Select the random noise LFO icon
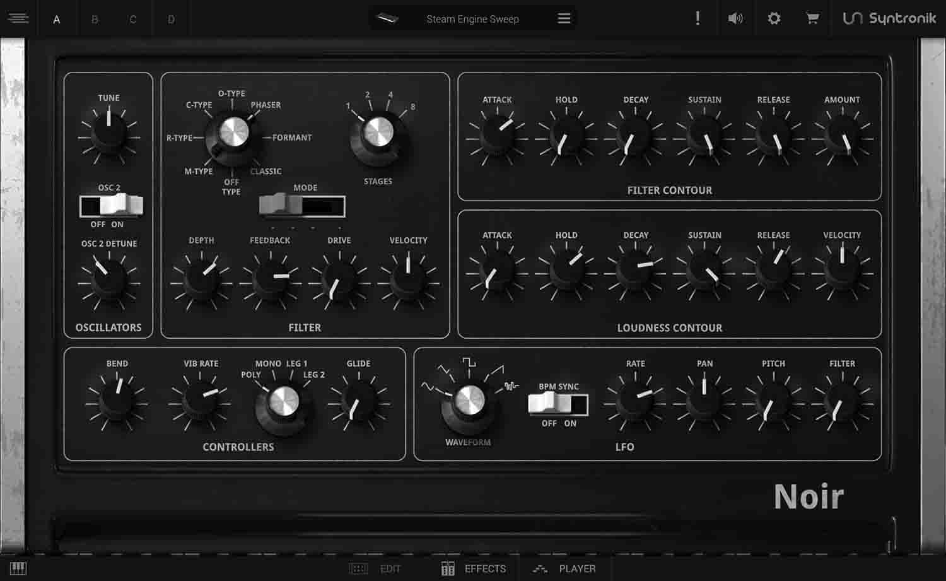 pyautogui.click(x=511, y=386)
